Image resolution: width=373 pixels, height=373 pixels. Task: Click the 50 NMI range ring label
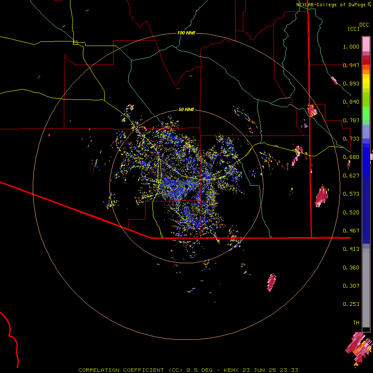186,110
